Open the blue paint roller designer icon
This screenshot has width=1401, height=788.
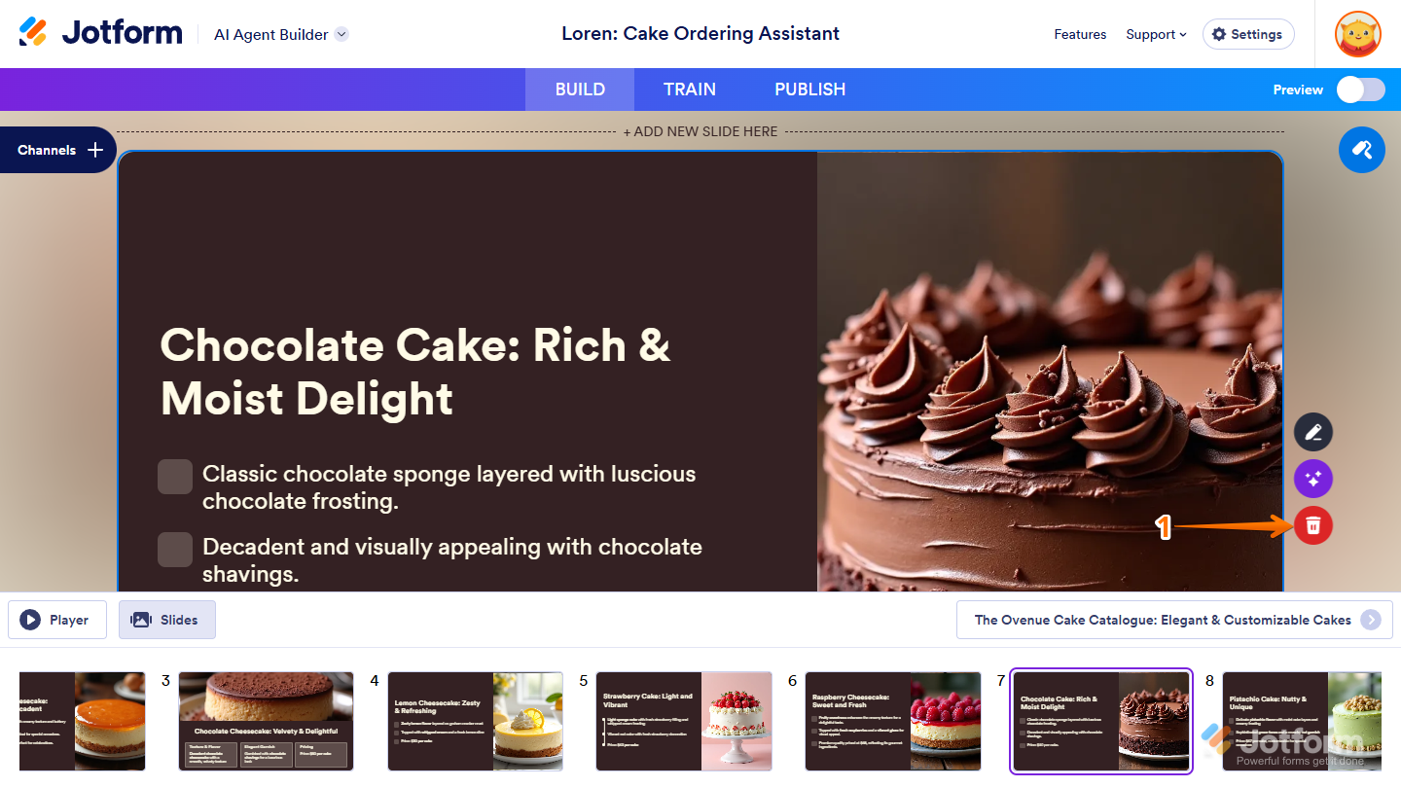point(1362,150)
